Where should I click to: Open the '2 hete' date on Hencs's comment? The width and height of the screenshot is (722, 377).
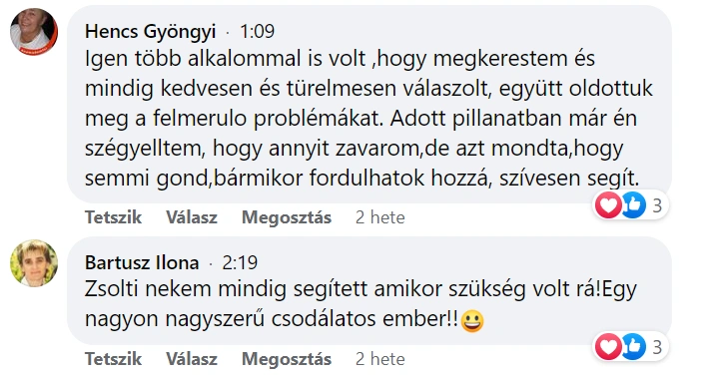point(379,217)
